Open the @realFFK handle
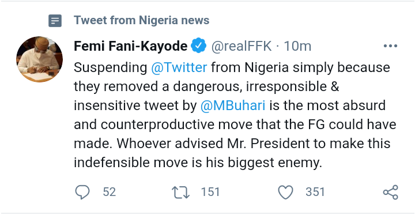The height and width of the screenshot is (215, 415). [241, 46]
